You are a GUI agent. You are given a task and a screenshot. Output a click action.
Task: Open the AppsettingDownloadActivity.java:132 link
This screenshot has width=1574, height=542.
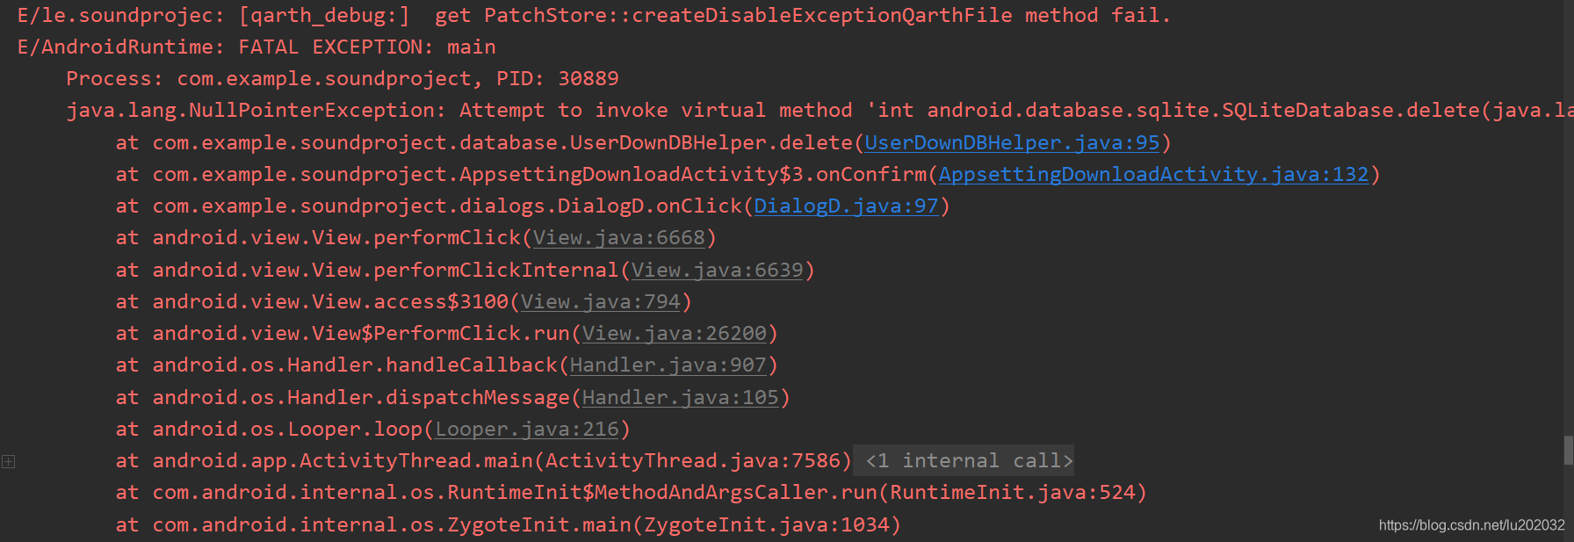(1153, 174)
